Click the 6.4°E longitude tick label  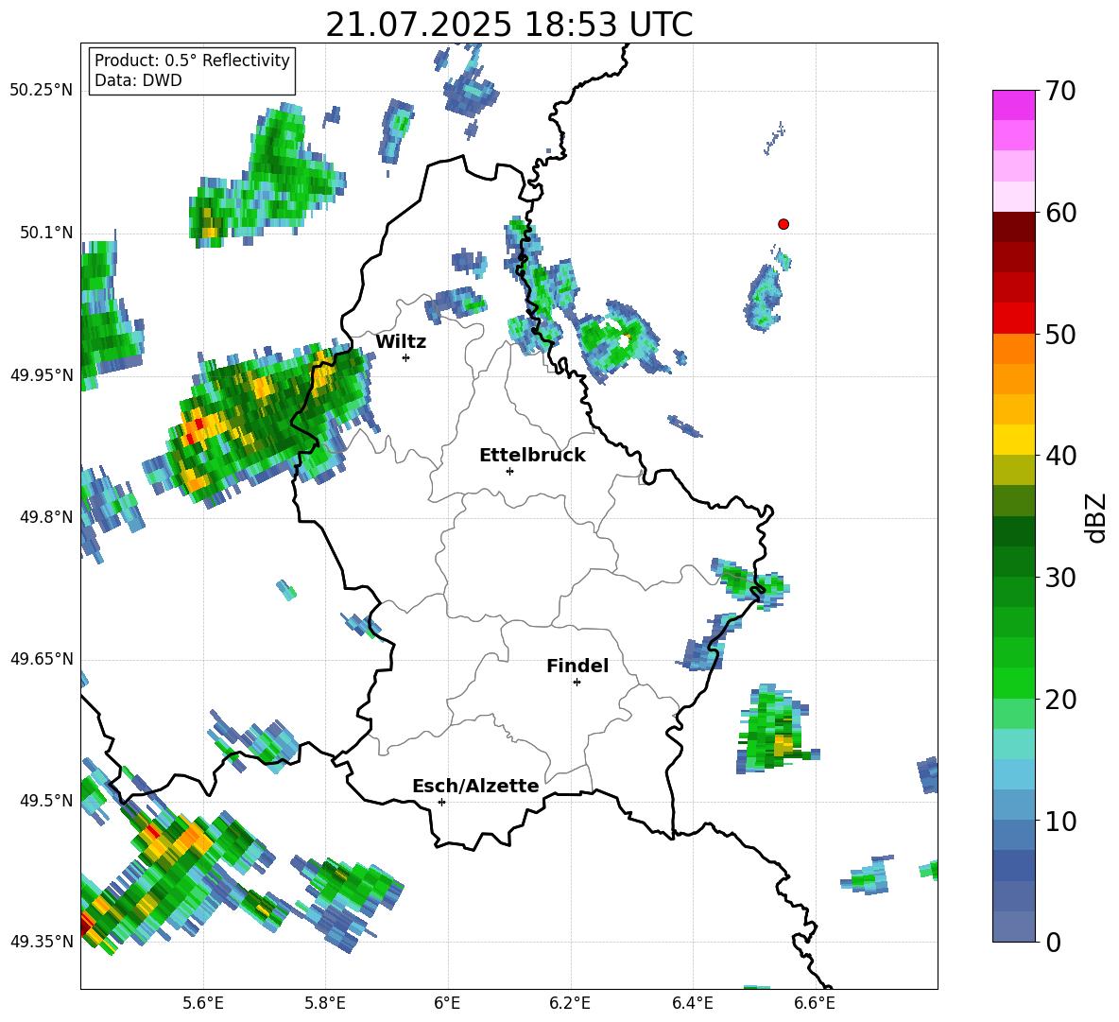pyautogui.click(x=693, y=1003)
